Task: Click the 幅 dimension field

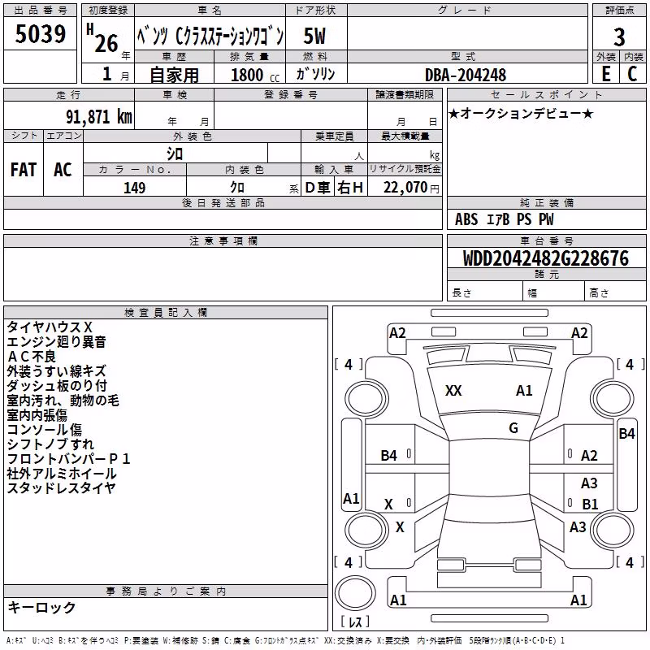Action: tap(553, 292)
